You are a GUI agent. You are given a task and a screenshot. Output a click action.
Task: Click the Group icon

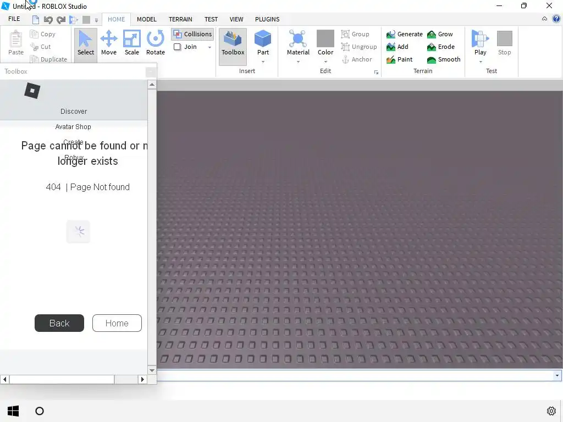[x=345, y=34]
